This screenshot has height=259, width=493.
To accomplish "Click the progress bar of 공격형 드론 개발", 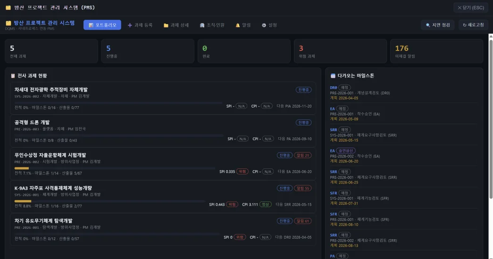I will (119, 135).
